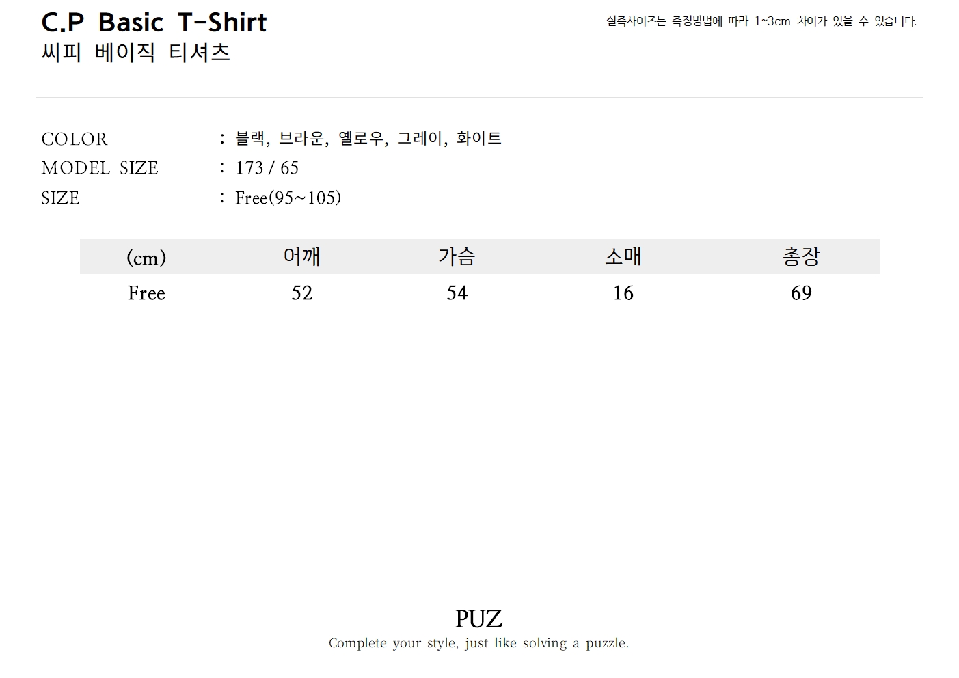Click the SIZE label
959x678 pixels.
60,198
